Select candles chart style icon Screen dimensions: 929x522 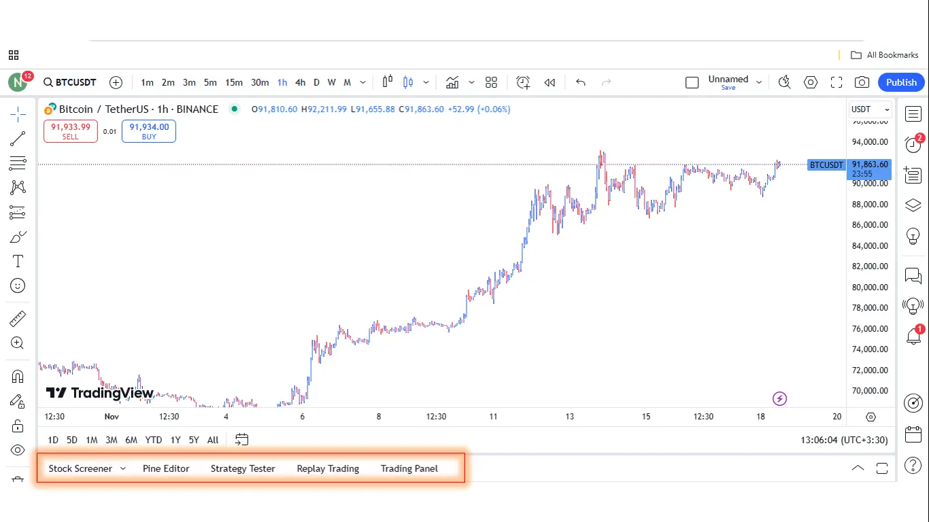point(408,82)
